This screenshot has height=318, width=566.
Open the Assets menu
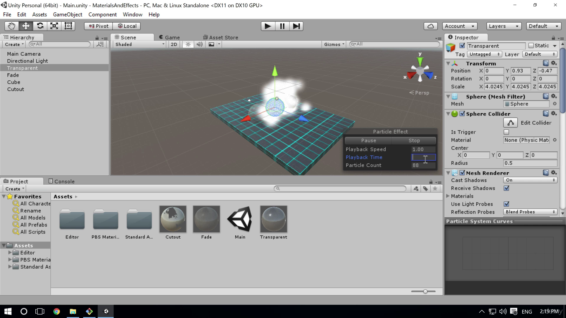click(x=40, y=14)
